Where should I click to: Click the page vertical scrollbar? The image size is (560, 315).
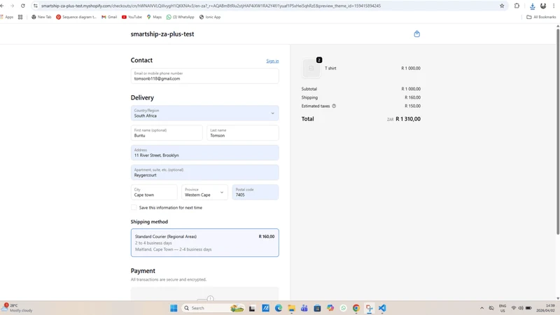click(x=558, y=132)
